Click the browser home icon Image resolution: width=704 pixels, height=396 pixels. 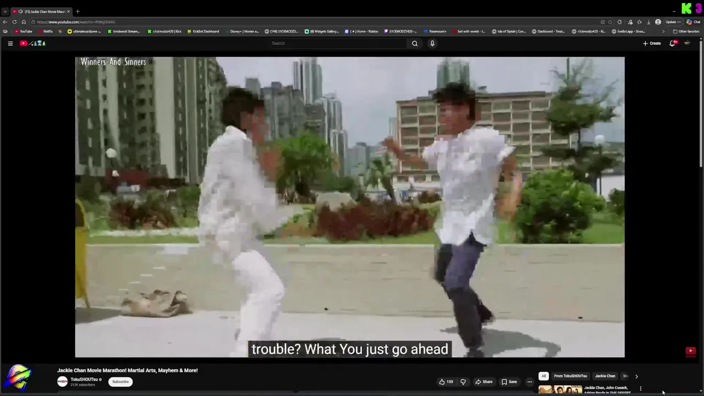click(24, 22)
